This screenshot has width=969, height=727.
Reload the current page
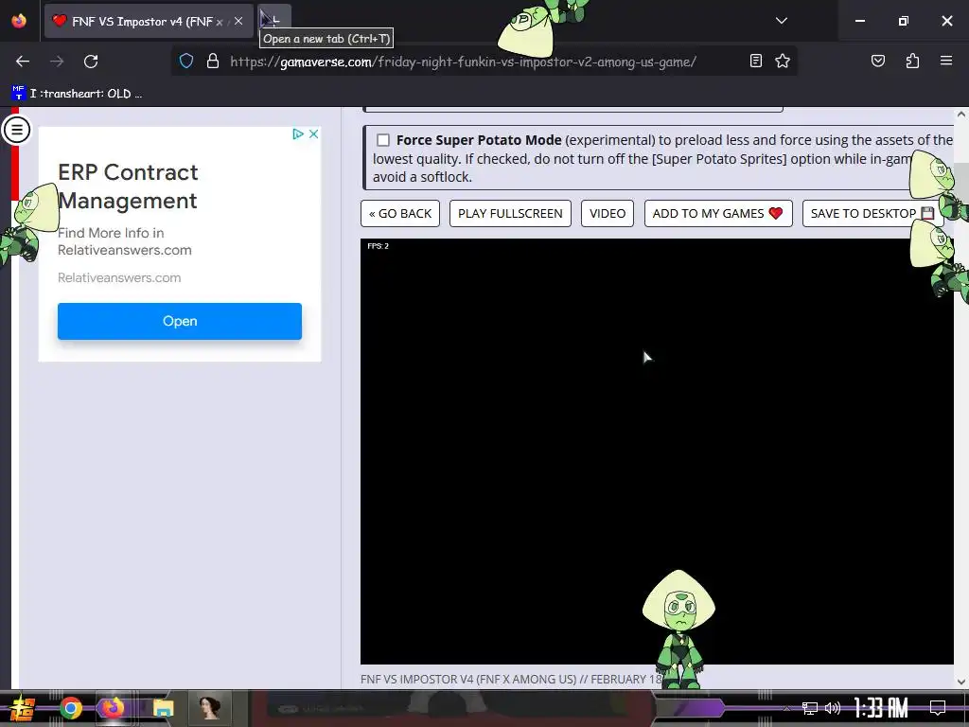click(x=91, y=62)
